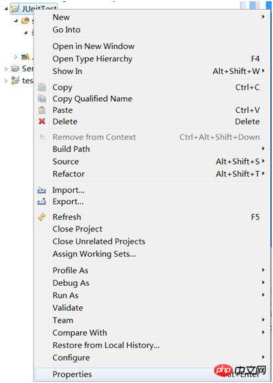This screenshot has height=383, width=273.
Task: Open the New submenu arrow
Action: tap(263, 17)
